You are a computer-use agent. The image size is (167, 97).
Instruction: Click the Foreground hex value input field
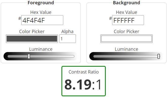click(42, 20)
